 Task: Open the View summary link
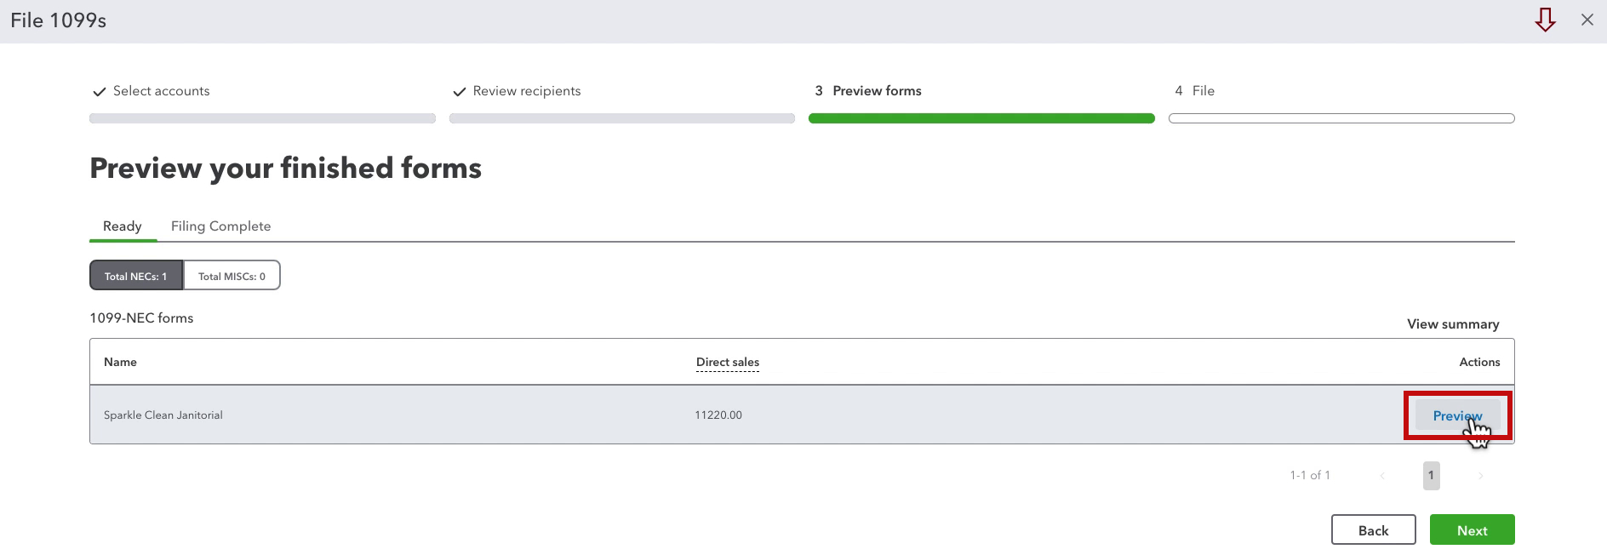[x=1453, y=324]
